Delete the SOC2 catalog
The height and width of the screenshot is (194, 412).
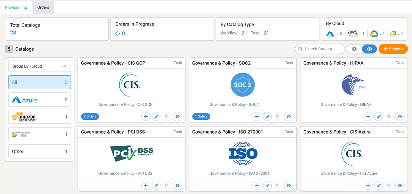[x=278, y=117]
